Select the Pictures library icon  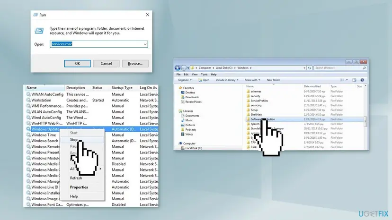click(x=182, y=125)
